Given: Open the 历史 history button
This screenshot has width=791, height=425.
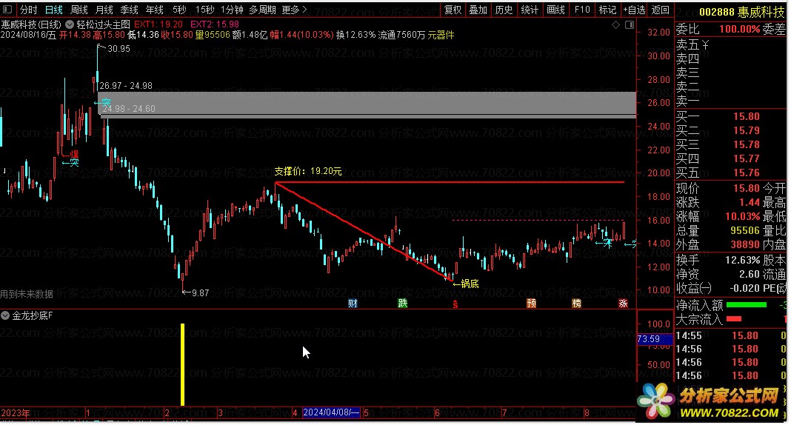Looking at the screenshot, I should pyautogui.click(x=504, y=10).
